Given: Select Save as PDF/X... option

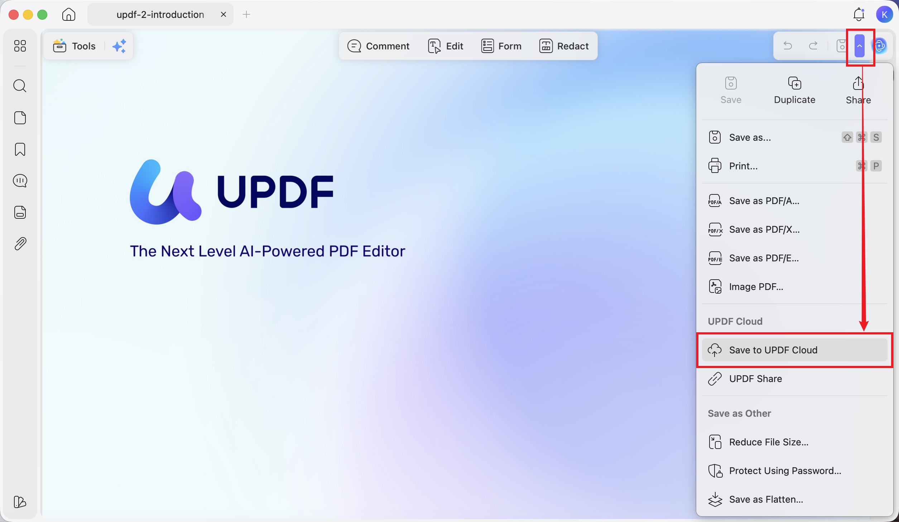Looking at the screenshot, I should point(794,229).
